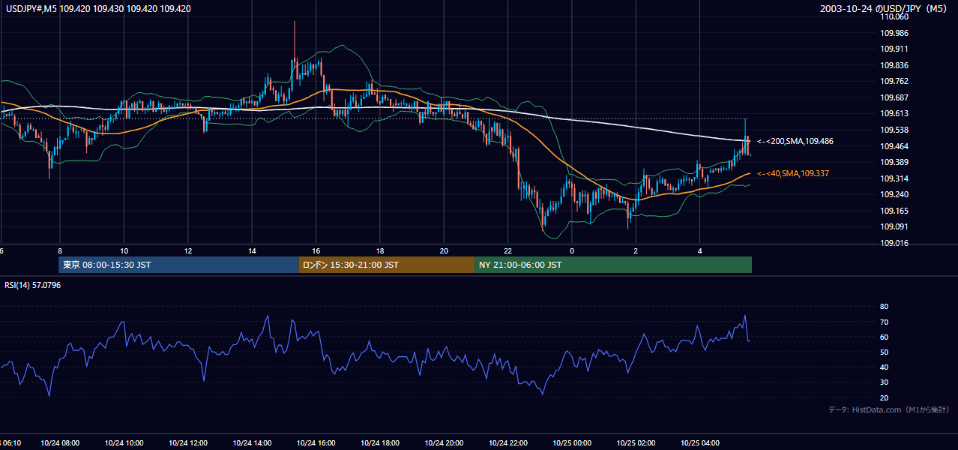The height and width of the screenshot is (450, 958).
Task: Click the 109.016 price axis label
Action: [895, 243]
